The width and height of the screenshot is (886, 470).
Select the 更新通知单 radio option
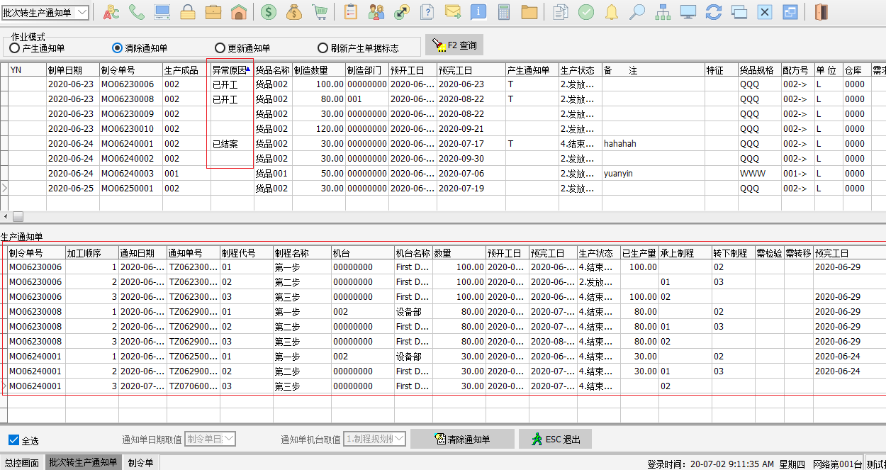click(220, 48)
